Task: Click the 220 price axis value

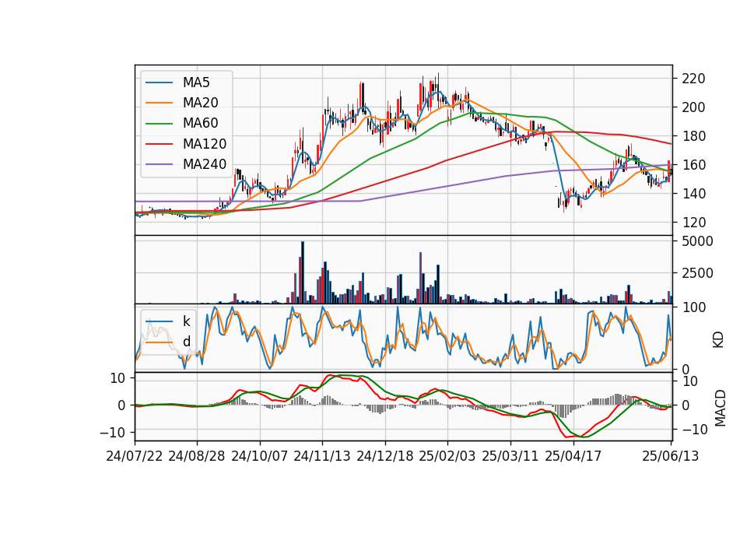Action: tap(693, 79)
